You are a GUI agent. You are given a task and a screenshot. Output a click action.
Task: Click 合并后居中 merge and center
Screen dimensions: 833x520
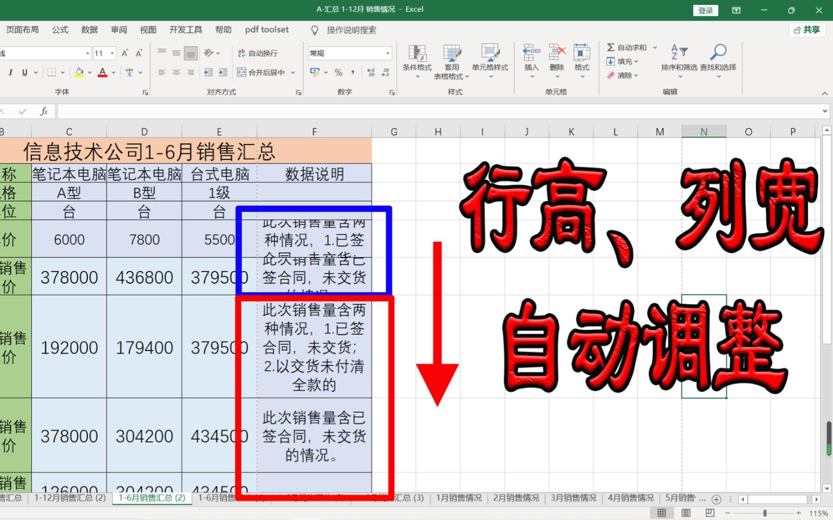261,73
